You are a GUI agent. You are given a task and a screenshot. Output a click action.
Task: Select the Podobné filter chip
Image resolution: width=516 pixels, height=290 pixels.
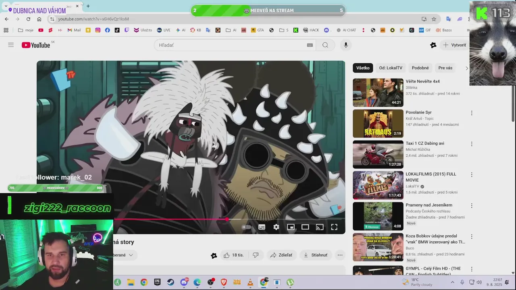(420, 68)
